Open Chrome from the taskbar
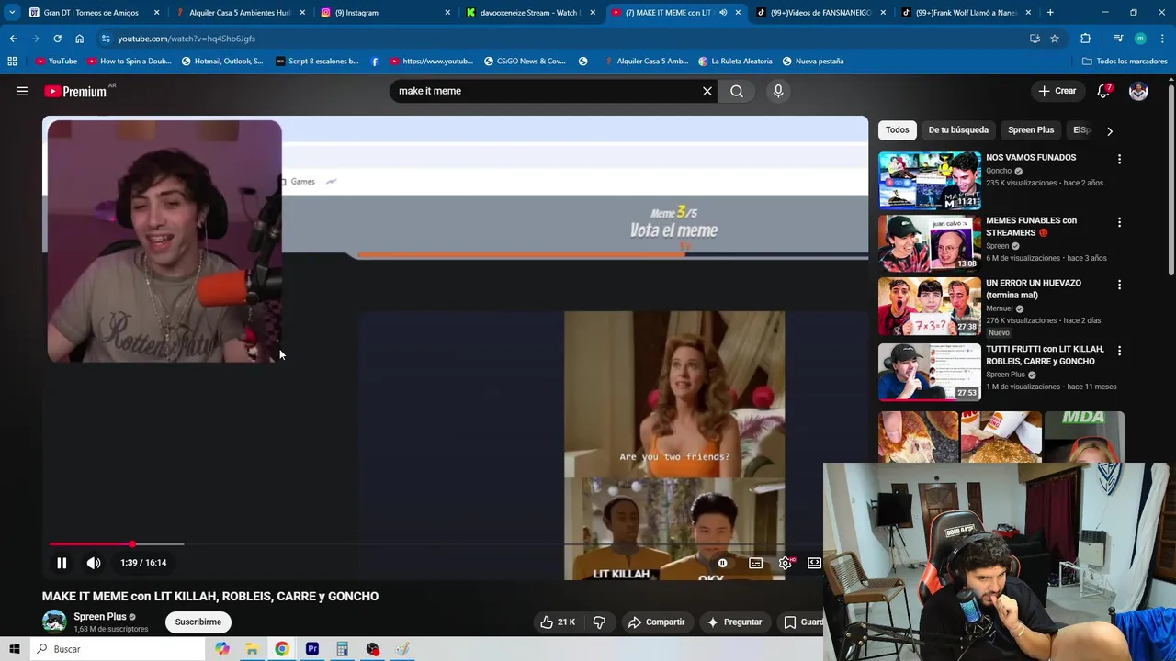This screenshot has height=661, width=1176. (x=282, y=649)
